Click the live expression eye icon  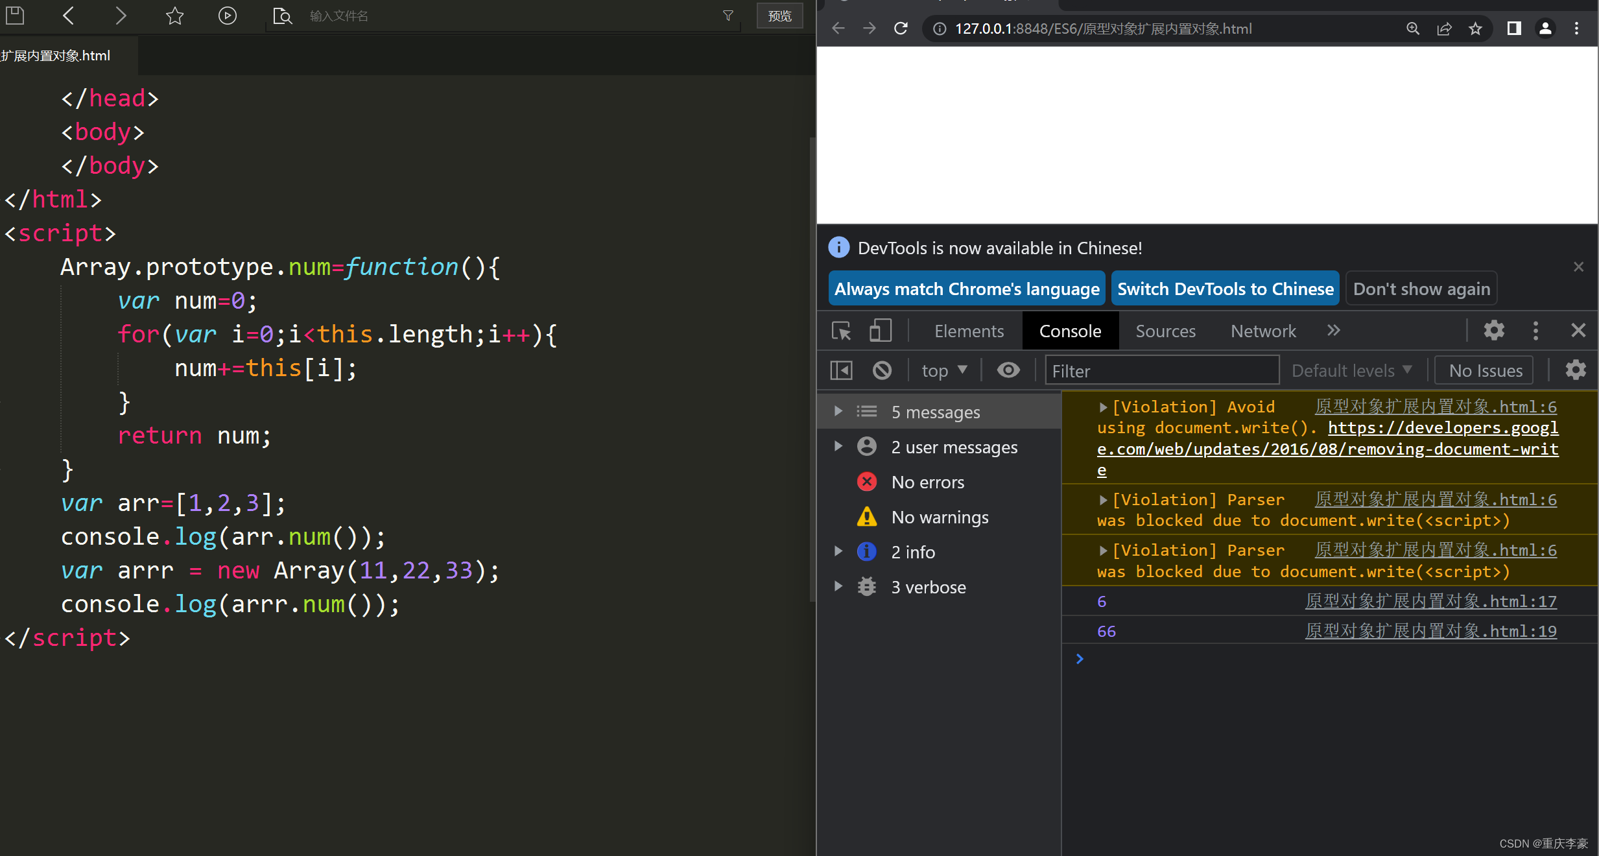1008,370
